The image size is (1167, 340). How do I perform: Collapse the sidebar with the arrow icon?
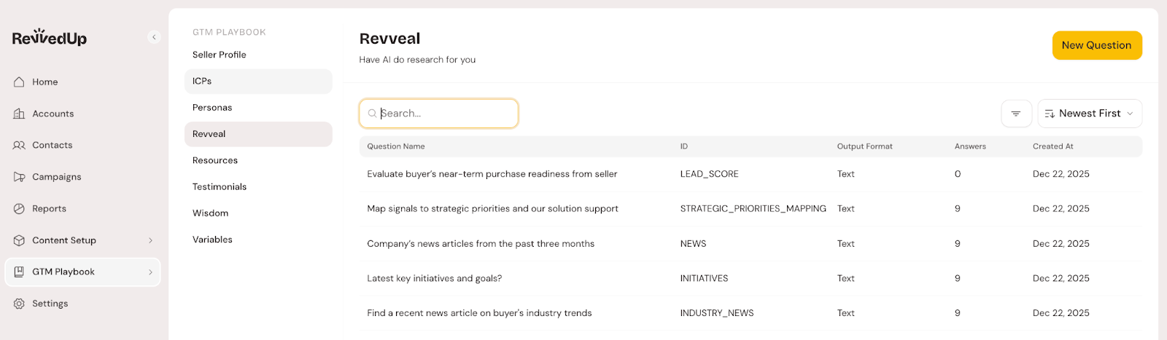[x=154, y=37]
